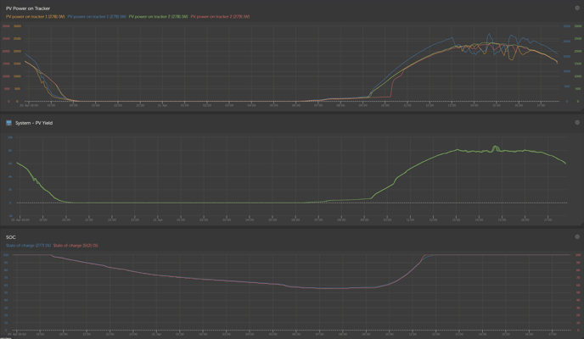
Task: Toggle red legend 'PV power on tracker 2 [279]'
Action: click(x=220, y=16)
